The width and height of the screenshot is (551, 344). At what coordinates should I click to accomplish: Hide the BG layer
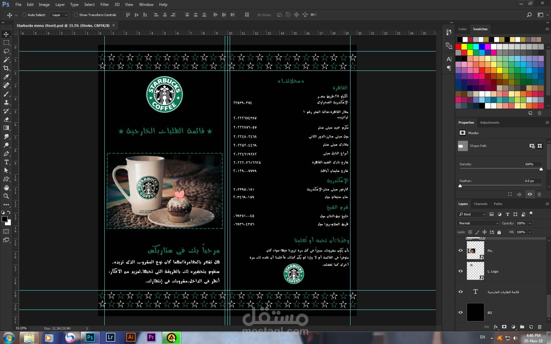(x=460, y=313)
